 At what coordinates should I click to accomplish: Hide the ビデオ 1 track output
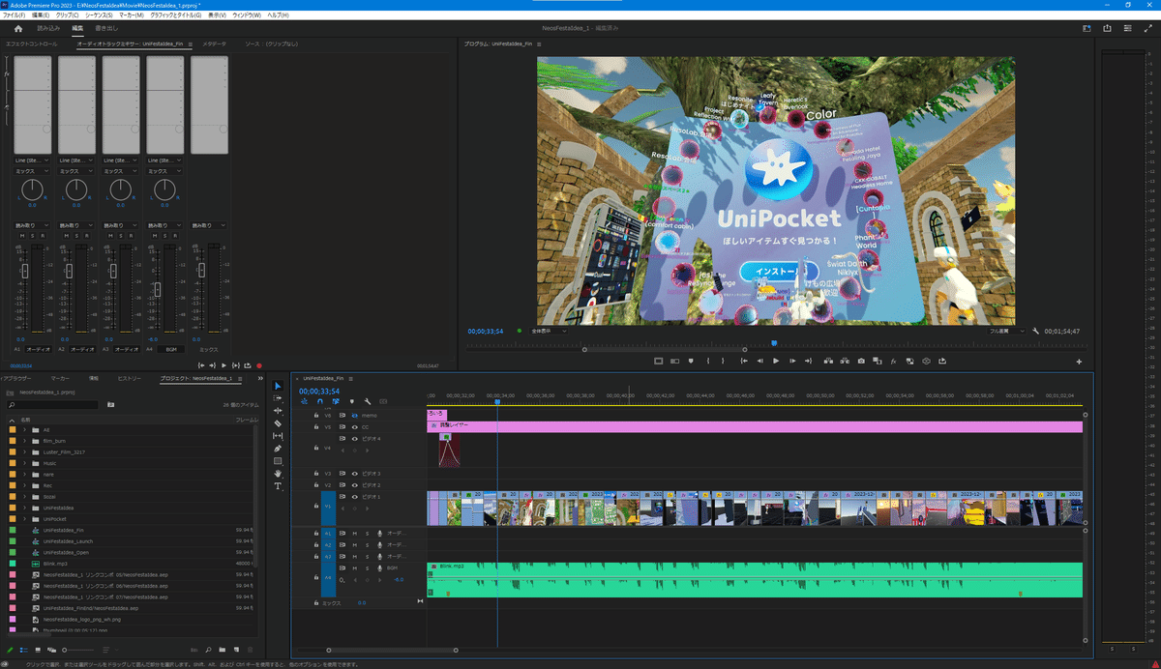[x=355, y=497]
